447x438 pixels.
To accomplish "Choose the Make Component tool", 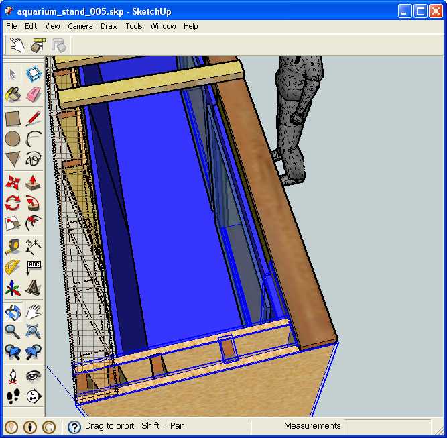I will [34, 74].
